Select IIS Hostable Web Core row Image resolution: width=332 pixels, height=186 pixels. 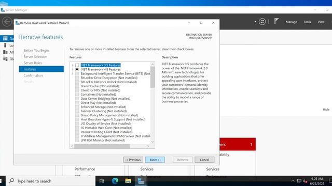point(106,128)
